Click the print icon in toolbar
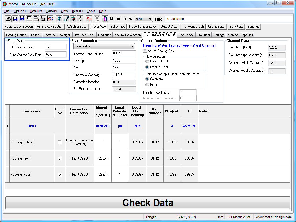Screen dimensions: 296x222 (x=29, y=19)
